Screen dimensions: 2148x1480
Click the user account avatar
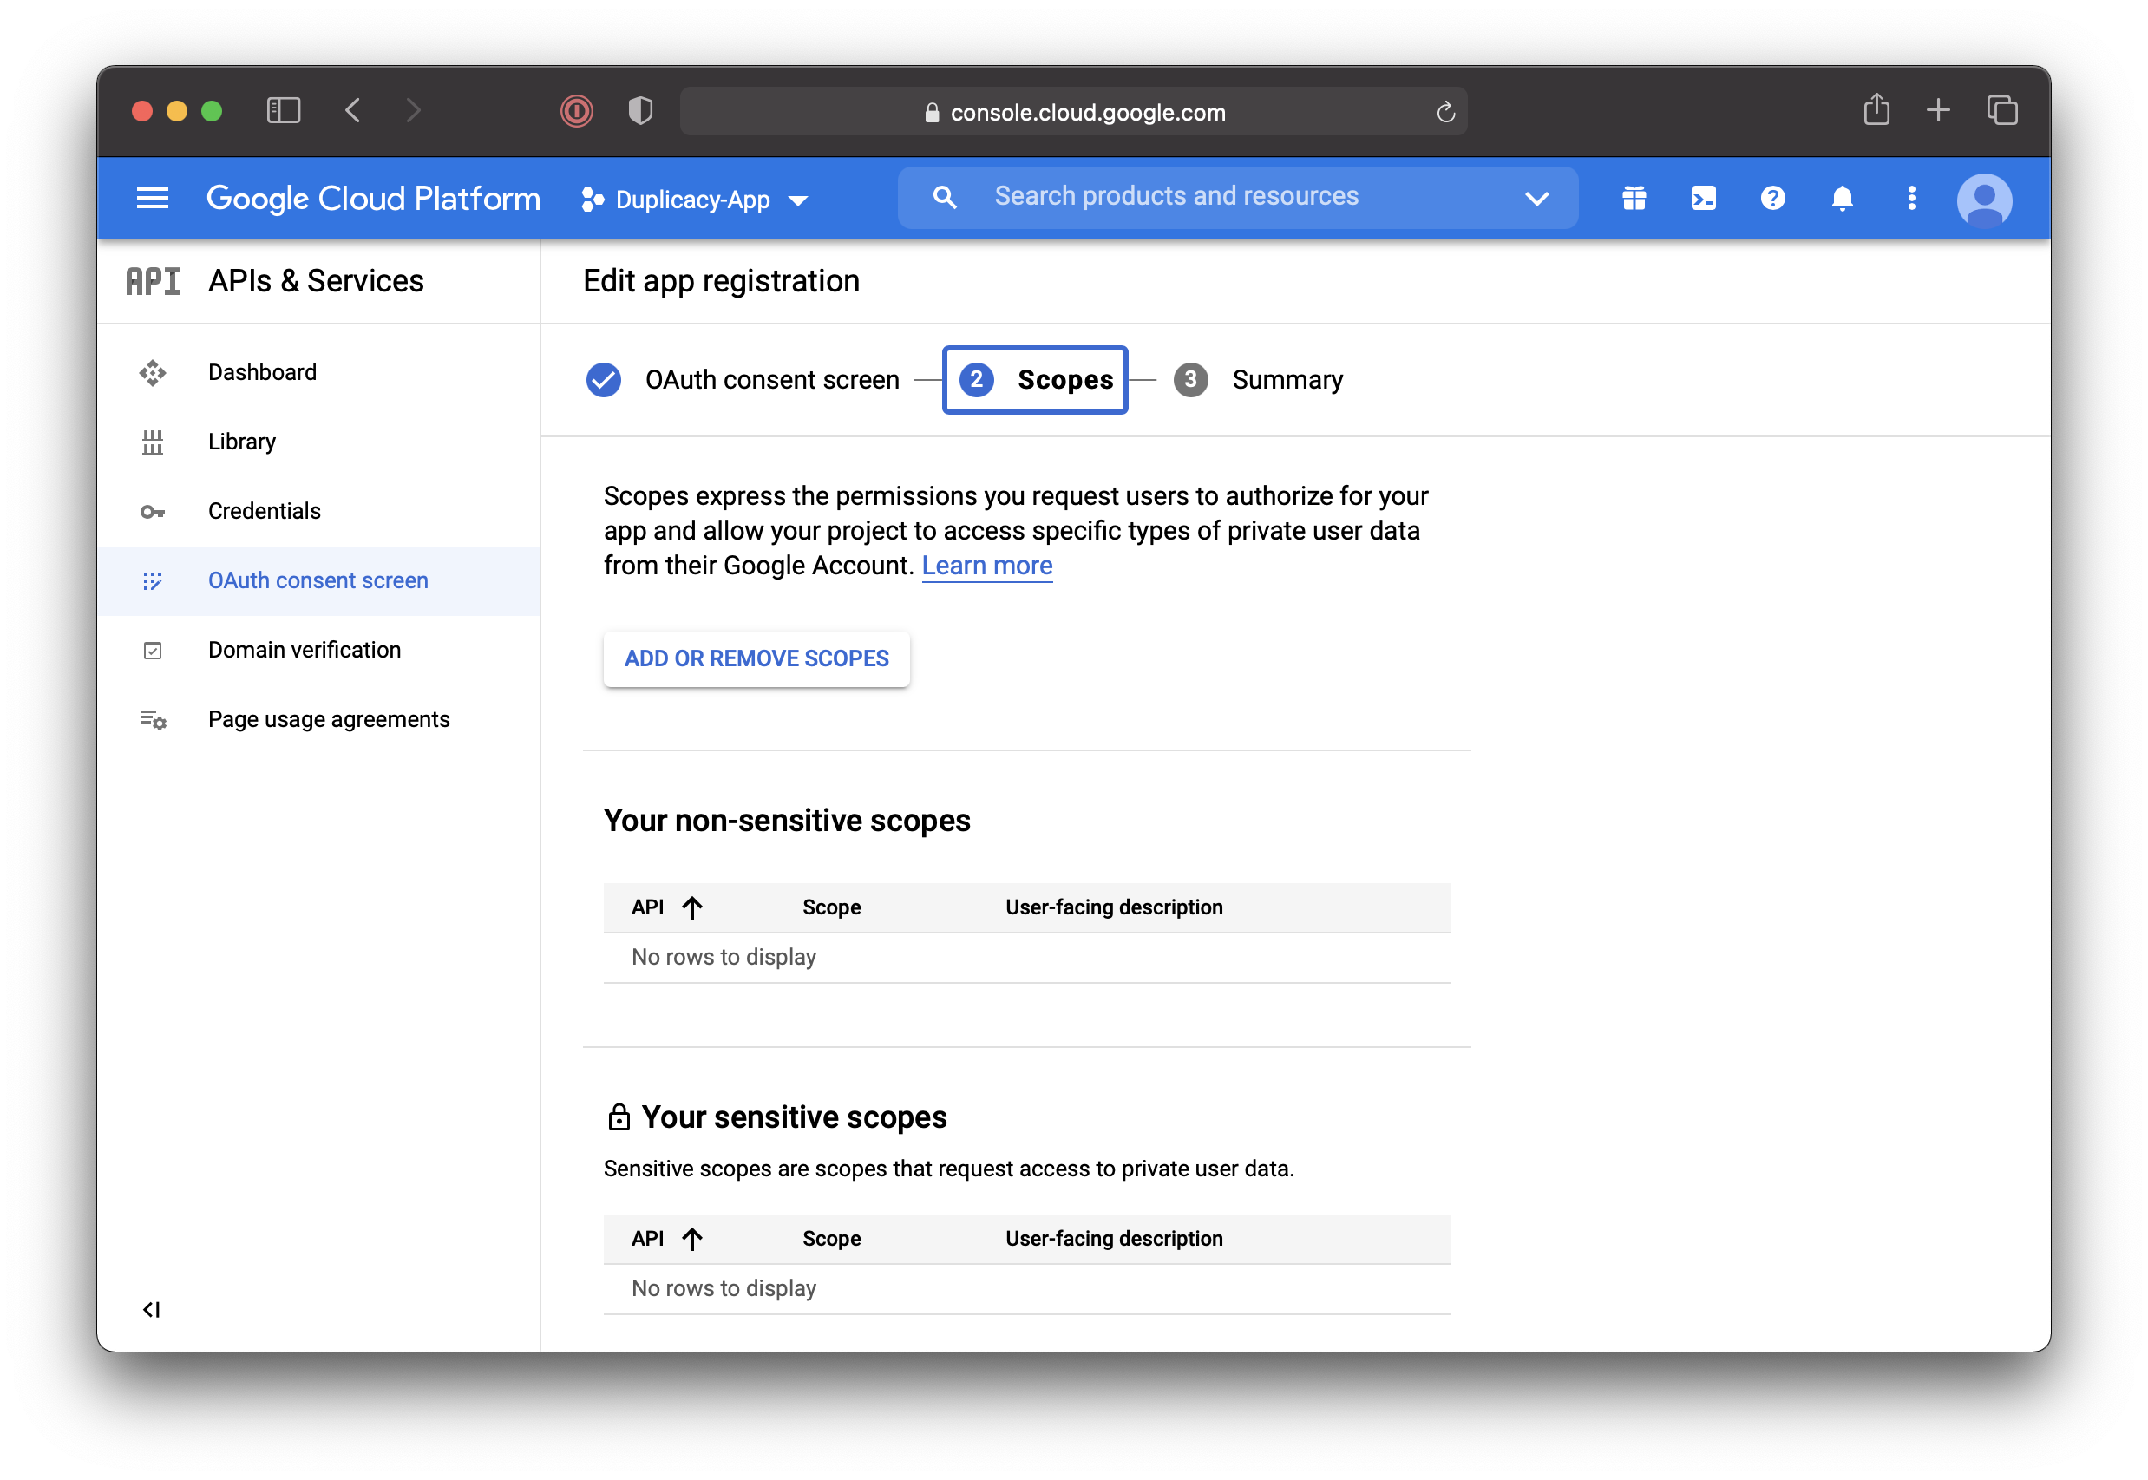tap(1984, 200)
